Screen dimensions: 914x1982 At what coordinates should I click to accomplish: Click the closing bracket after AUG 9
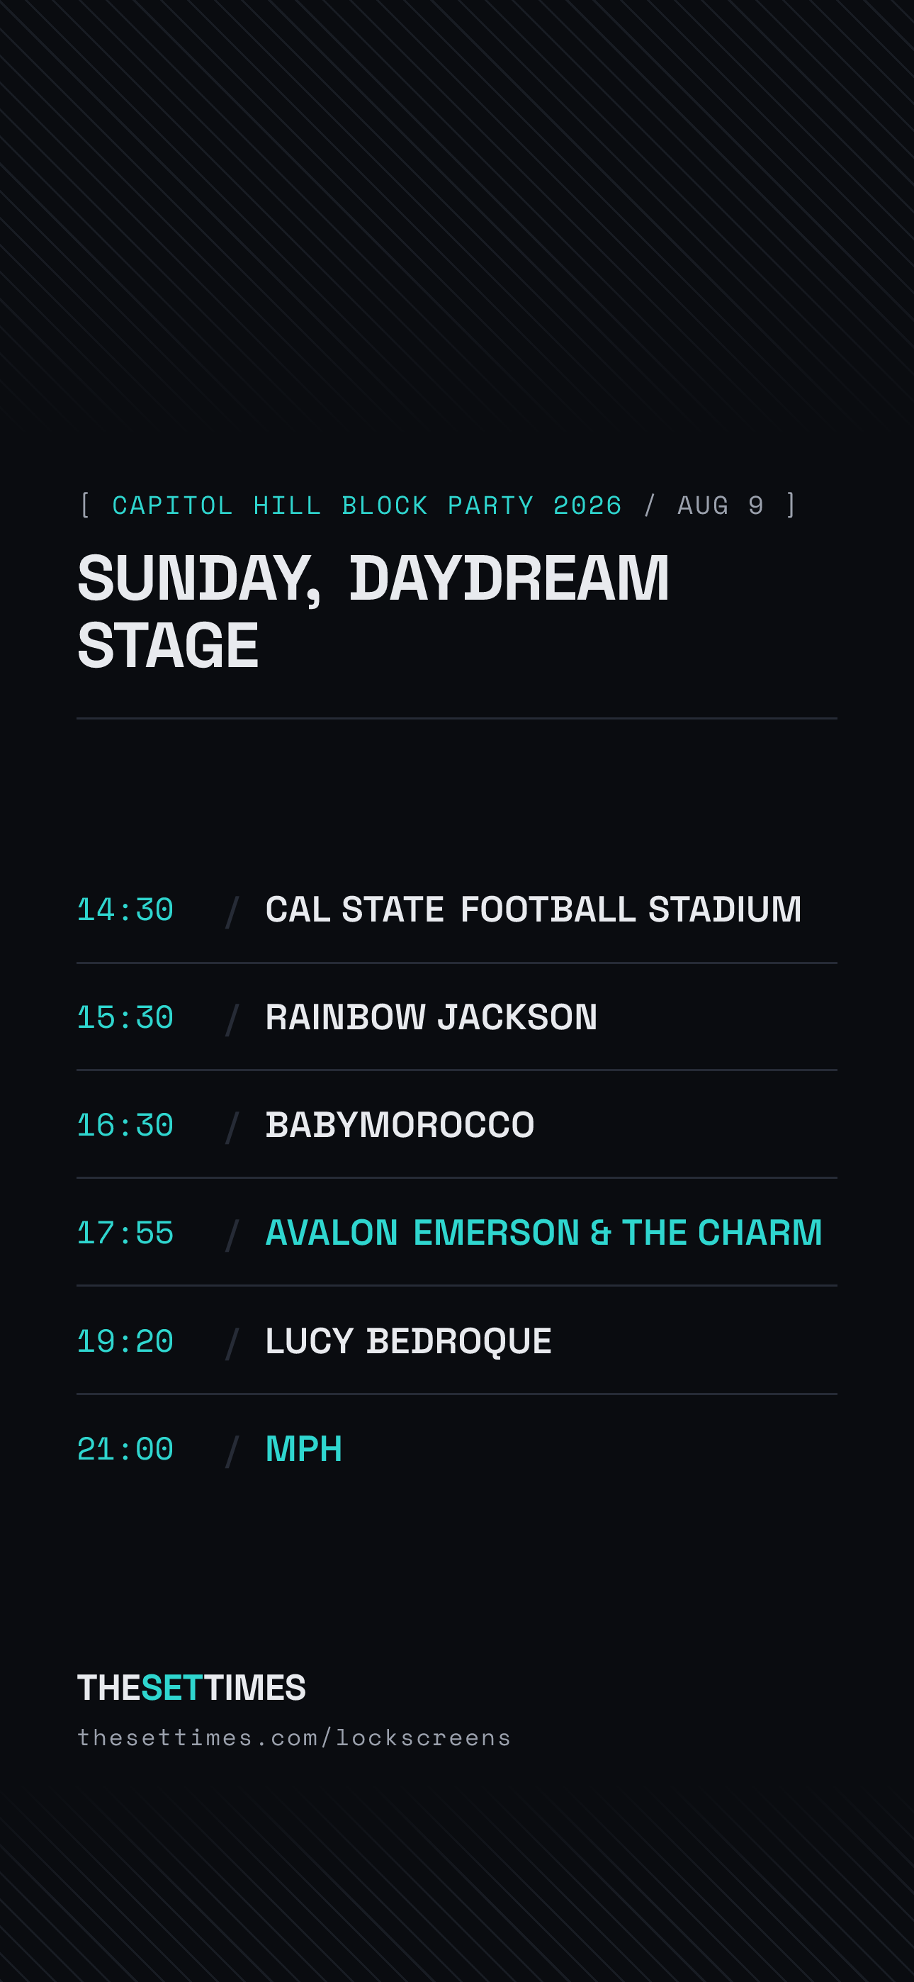[791, 505]
